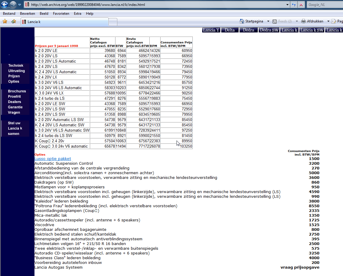Open Dealers in the sidebar

pos(14,102)
